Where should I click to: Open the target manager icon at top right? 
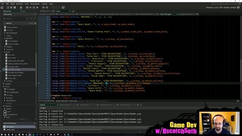pyautogui.click(x=238, y=8)
